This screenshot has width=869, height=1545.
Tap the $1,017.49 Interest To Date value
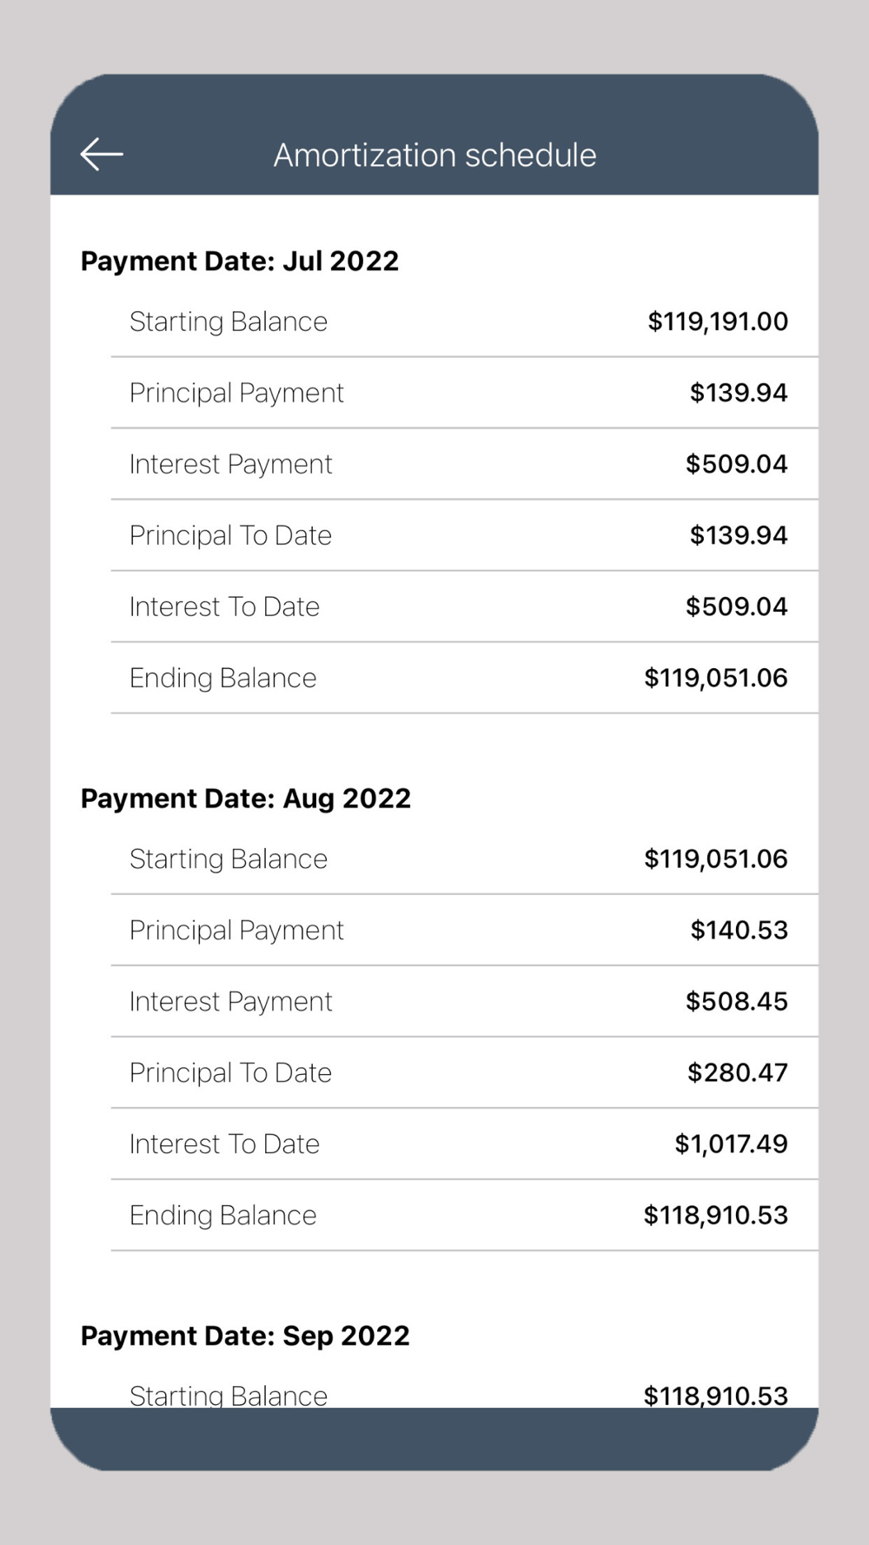(x=732, y=1144)
